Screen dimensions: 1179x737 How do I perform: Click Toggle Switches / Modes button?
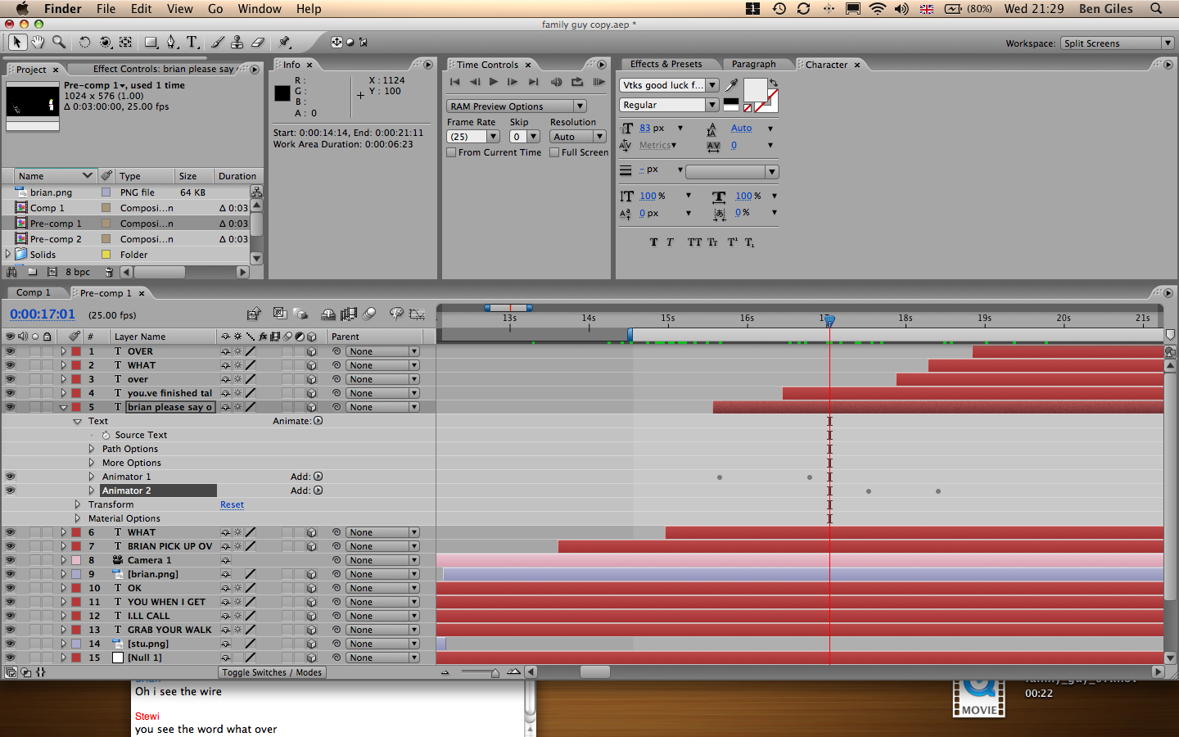(x=272, y=672)
